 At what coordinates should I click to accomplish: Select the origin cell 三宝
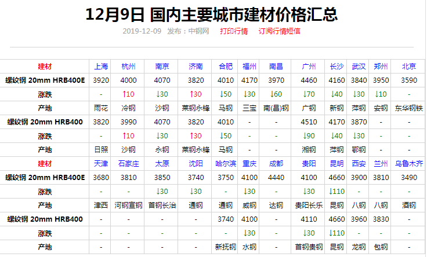tap(249, 108)
